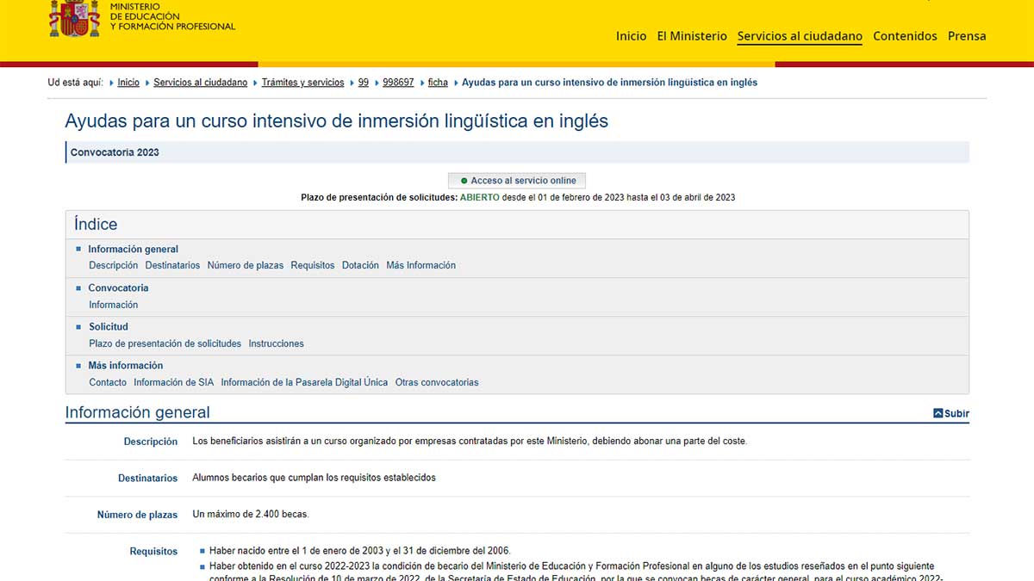Jump to Descripción in the index
The image size is (1034, 581).
pos(113,265)
